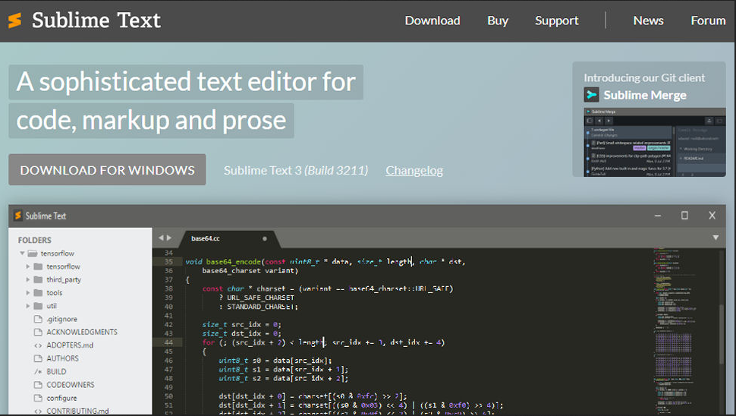Expand the third_party folder arrow
The height and width of the screenshot is (416, 736).
tap(27, 279)
